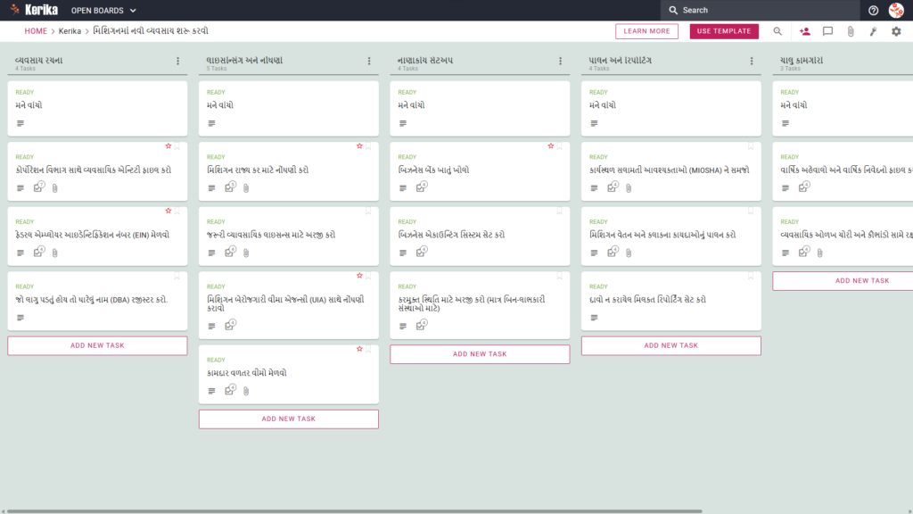Screen dimensions: 913x514
Task: Click the board name in the breadcrumb
Action: click(x=150, y=31)
